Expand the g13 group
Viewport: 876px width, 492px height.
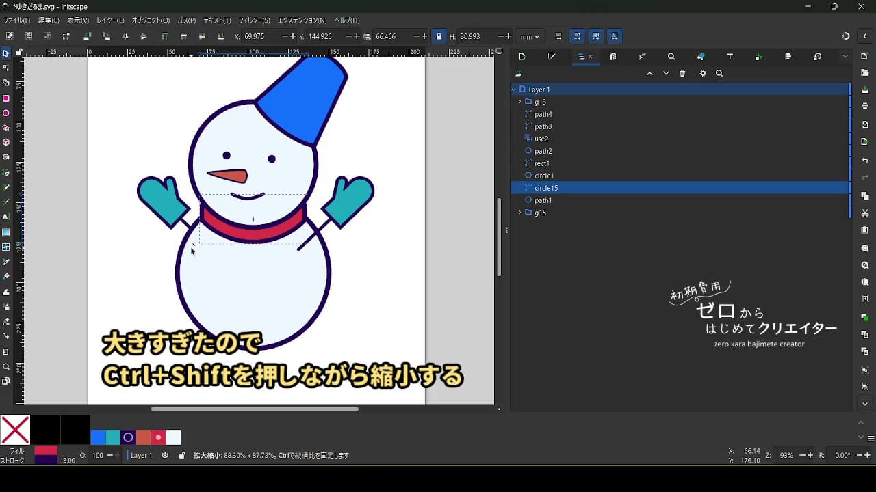click(x=520, y=102)
